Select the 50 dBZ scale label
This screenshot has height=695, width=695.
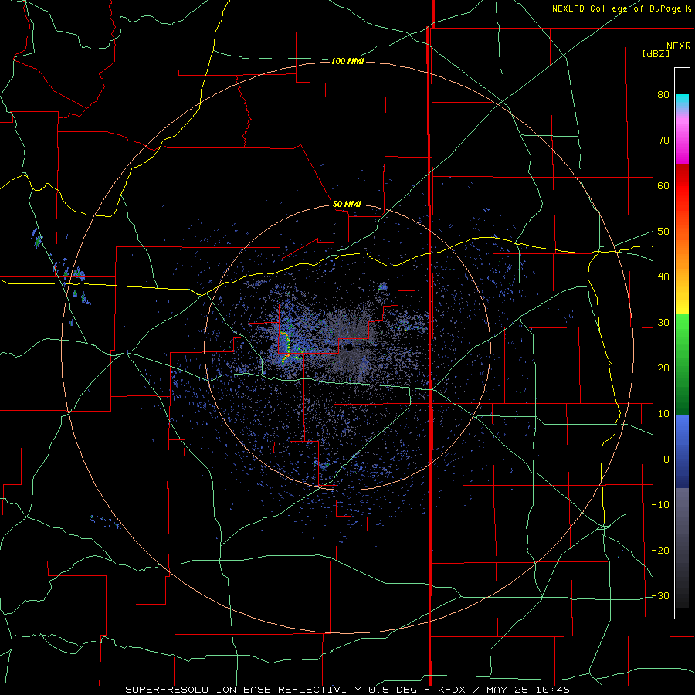[663, 232]
